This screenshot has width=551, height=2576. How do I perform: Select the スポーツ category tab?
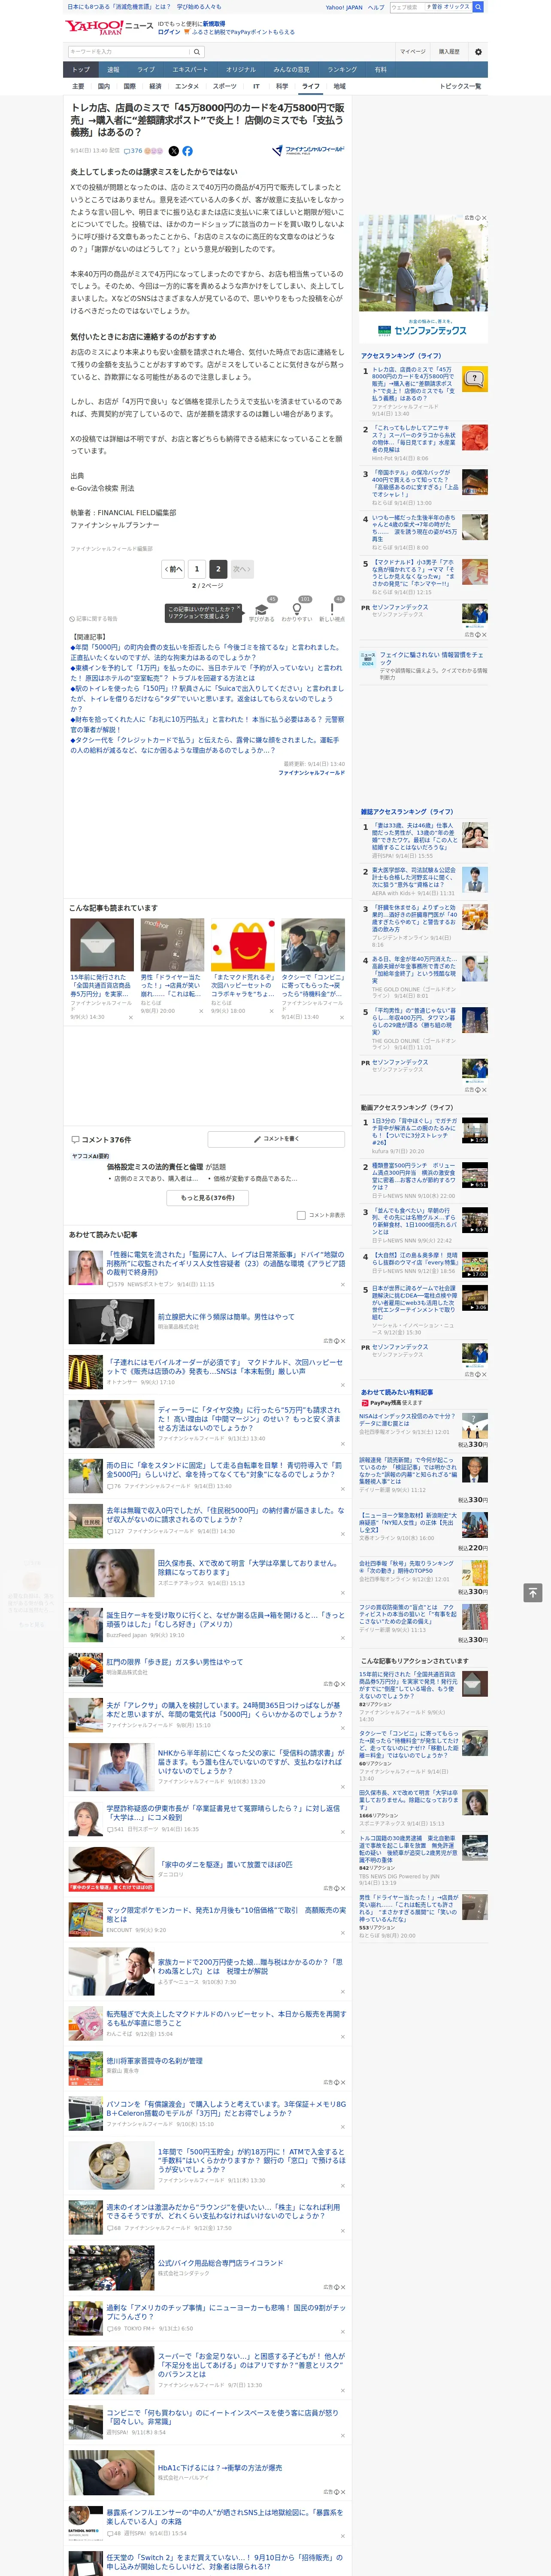(x=225, y=86)
